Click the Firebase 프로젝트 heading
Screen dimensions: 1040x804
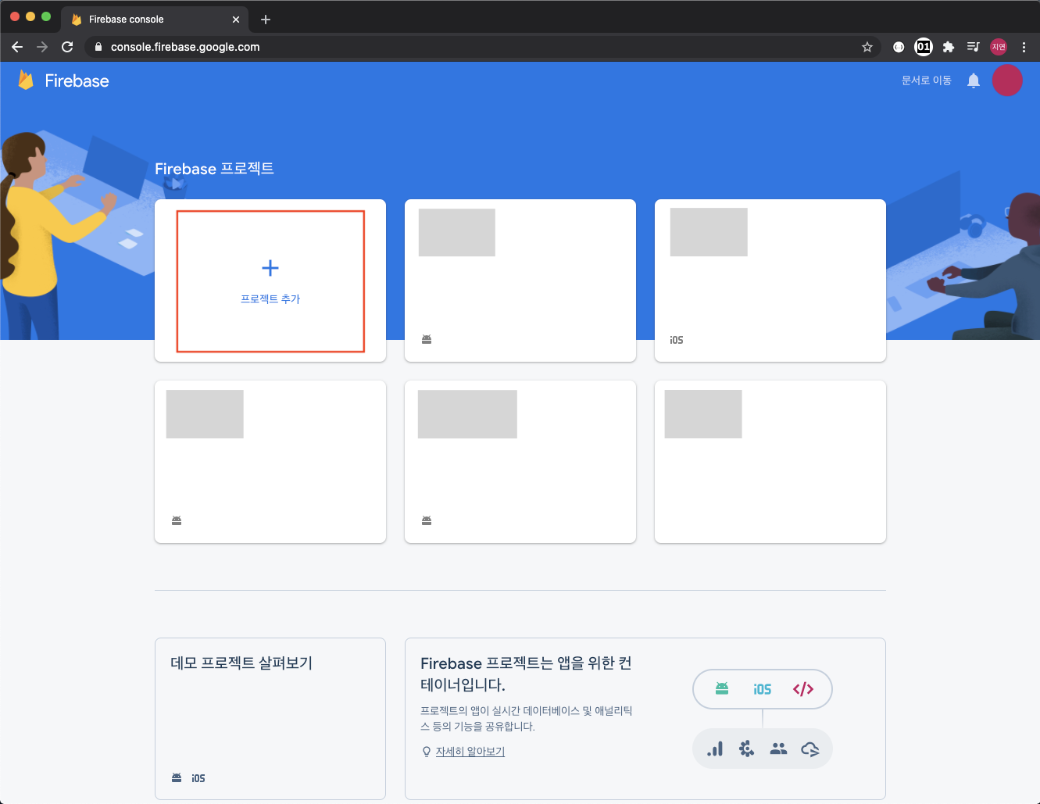[x=214, y=169]
